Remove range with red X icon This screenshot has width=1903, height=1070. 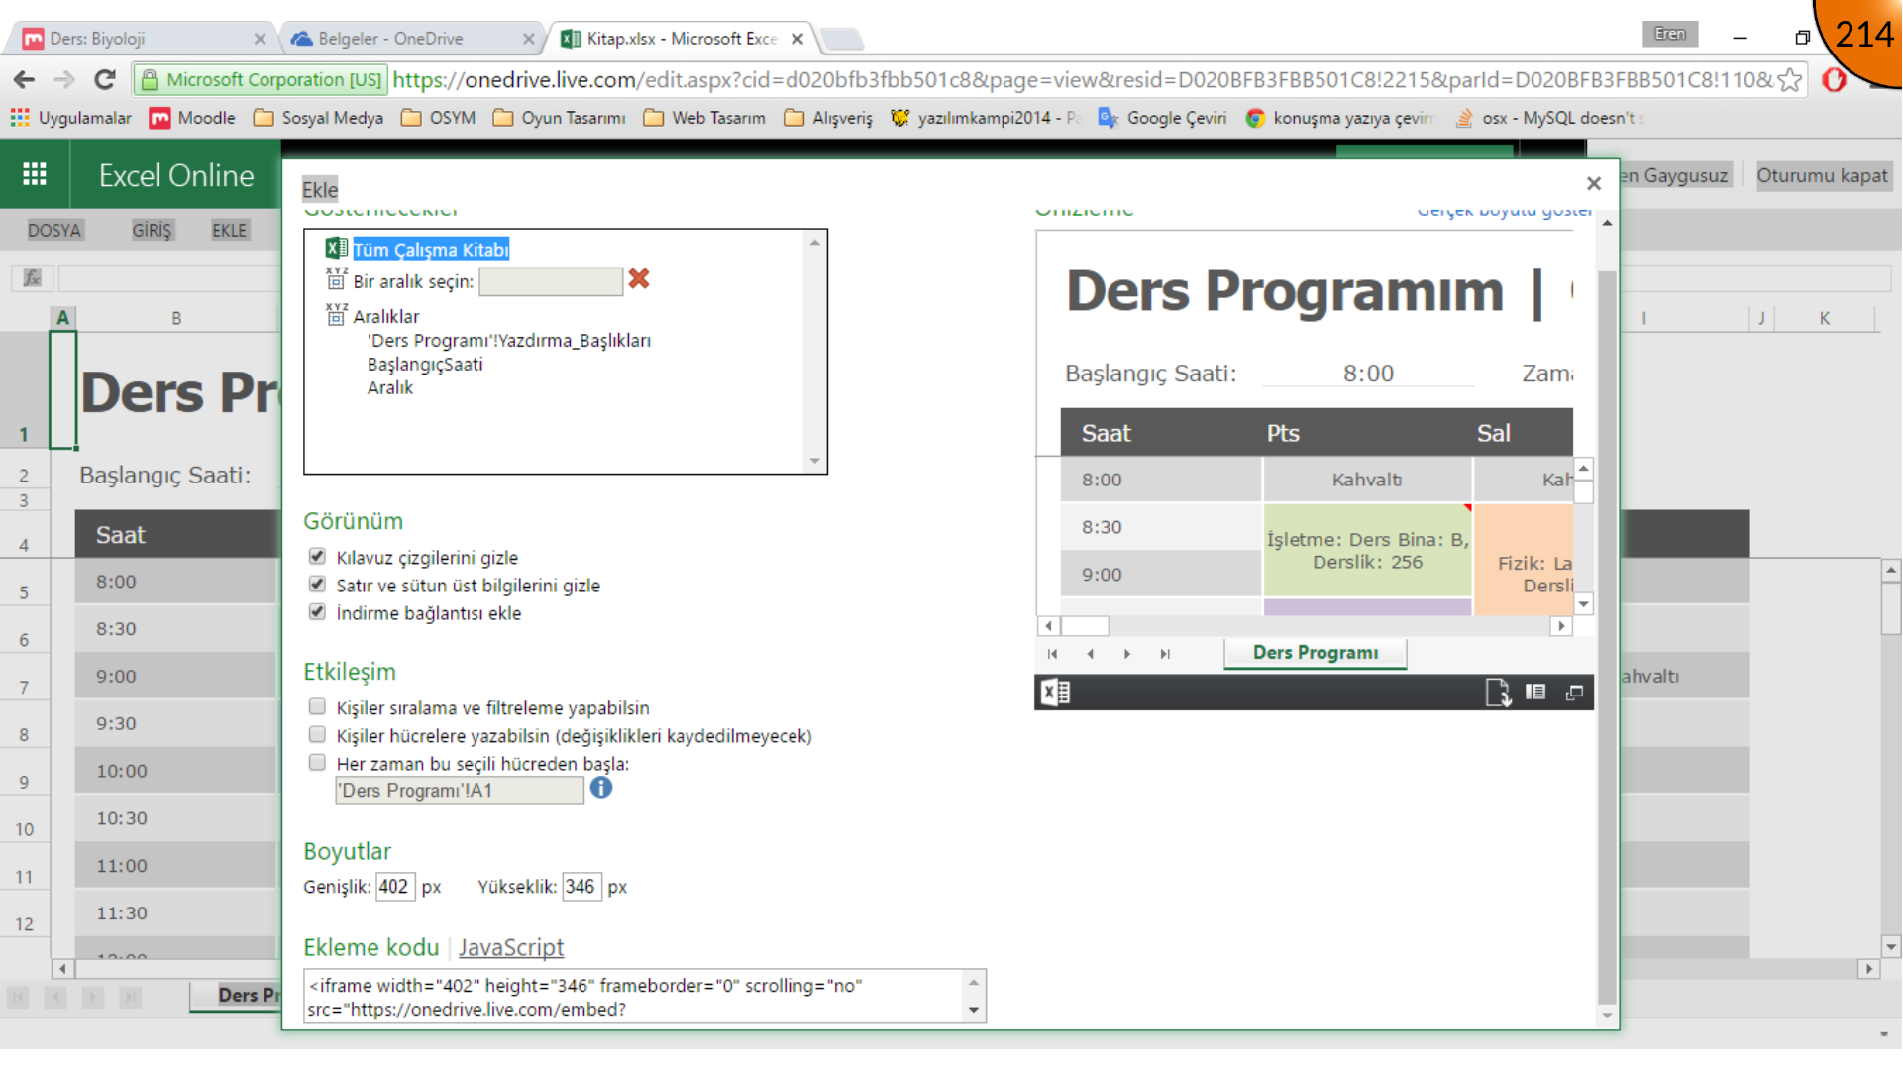[639, 279]
